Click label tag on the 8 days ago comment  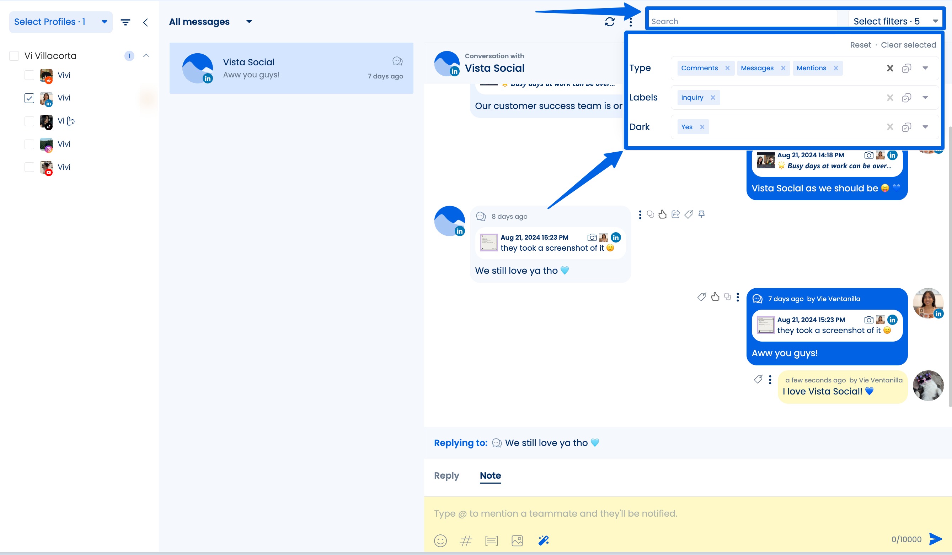coord(689,214)
